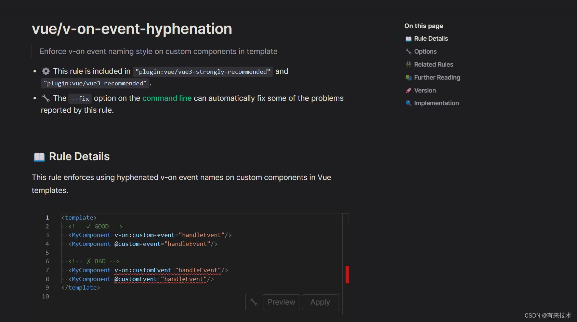Click the 'plugin:vue/vue3-recommended' code snippet

[x=95, y=83]
